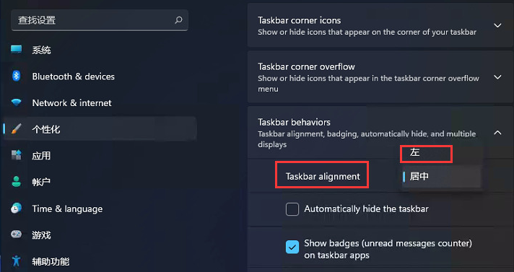Click the Network & internet Wi-Fi icon
This screenshot has width=514, height=272.
coord(16,102)
